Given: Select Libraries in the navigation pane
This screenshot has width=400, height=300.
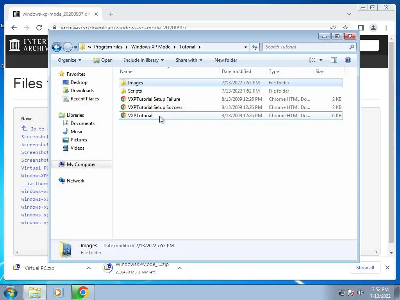Looking at the screenshot, I should coord(75,115).
